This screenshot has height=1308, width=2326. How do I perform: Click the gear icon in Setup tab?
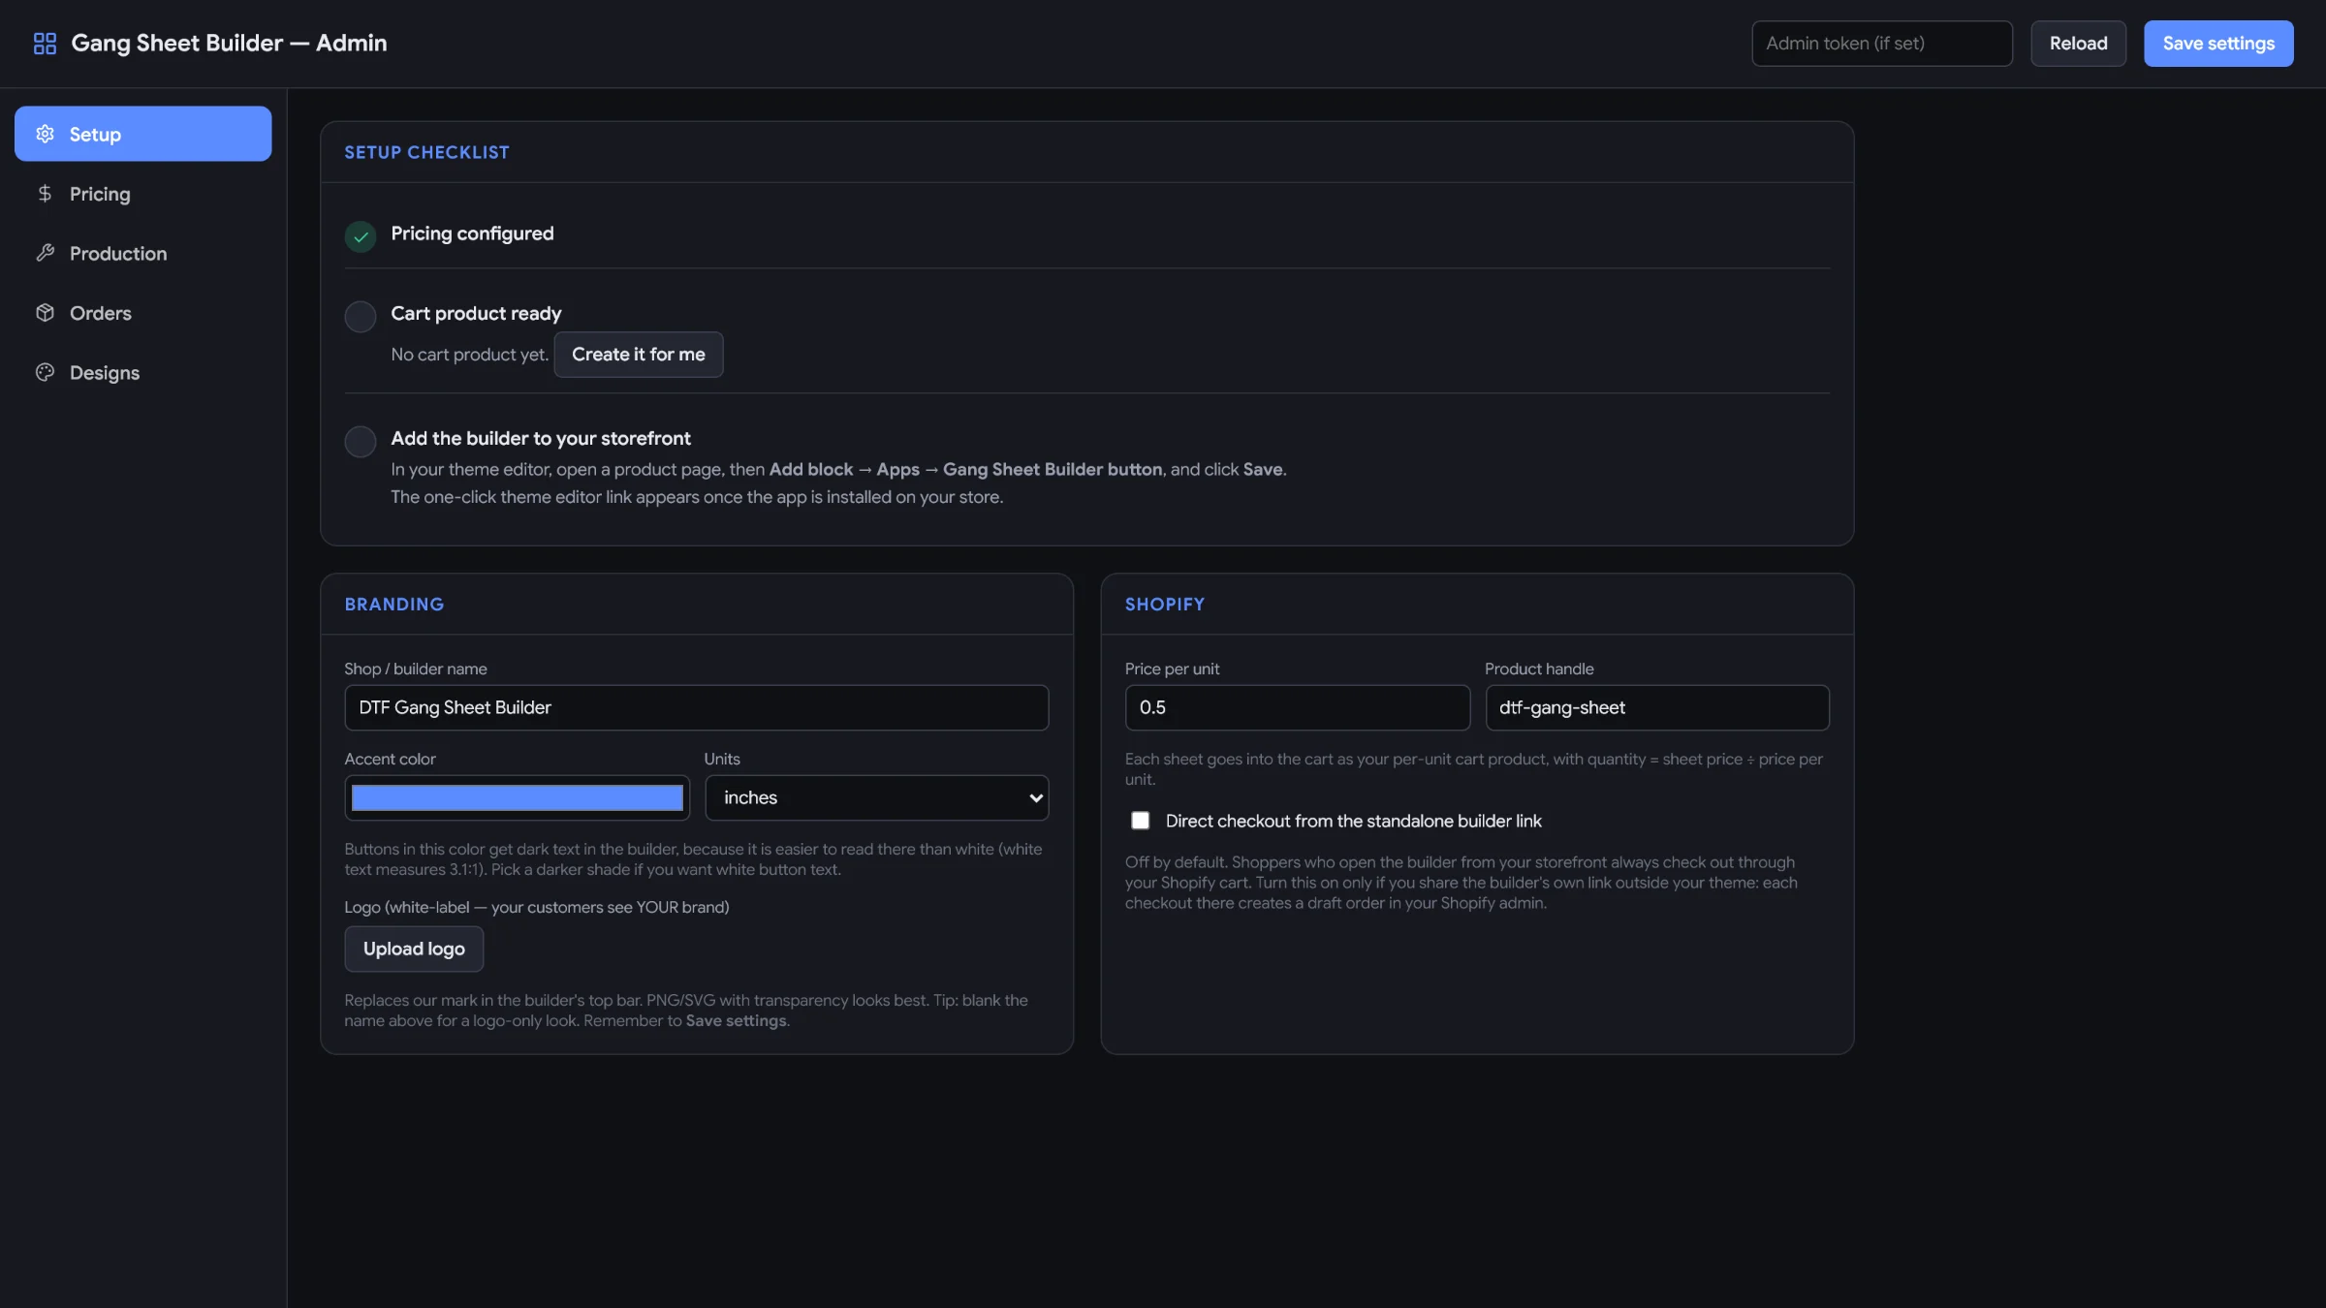(x=45, y=134)
